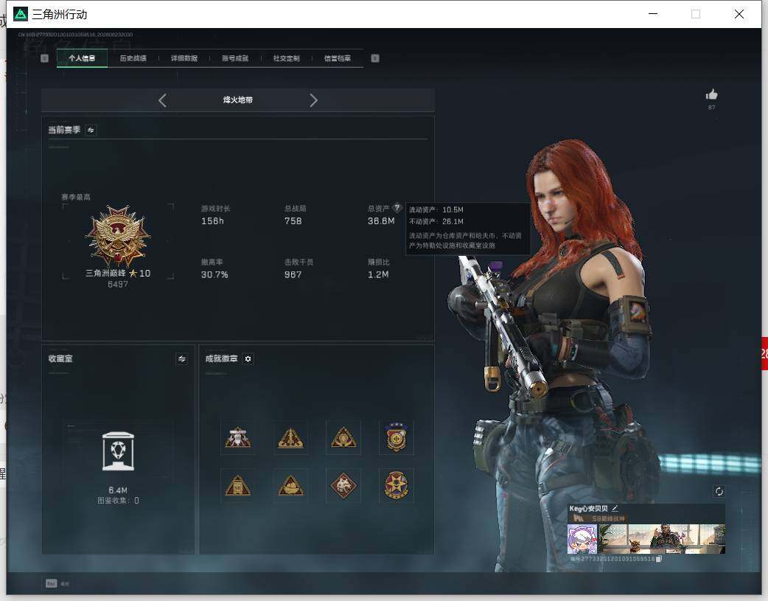Click the pencil icon to edit nickname

click(x=615, y=509)
